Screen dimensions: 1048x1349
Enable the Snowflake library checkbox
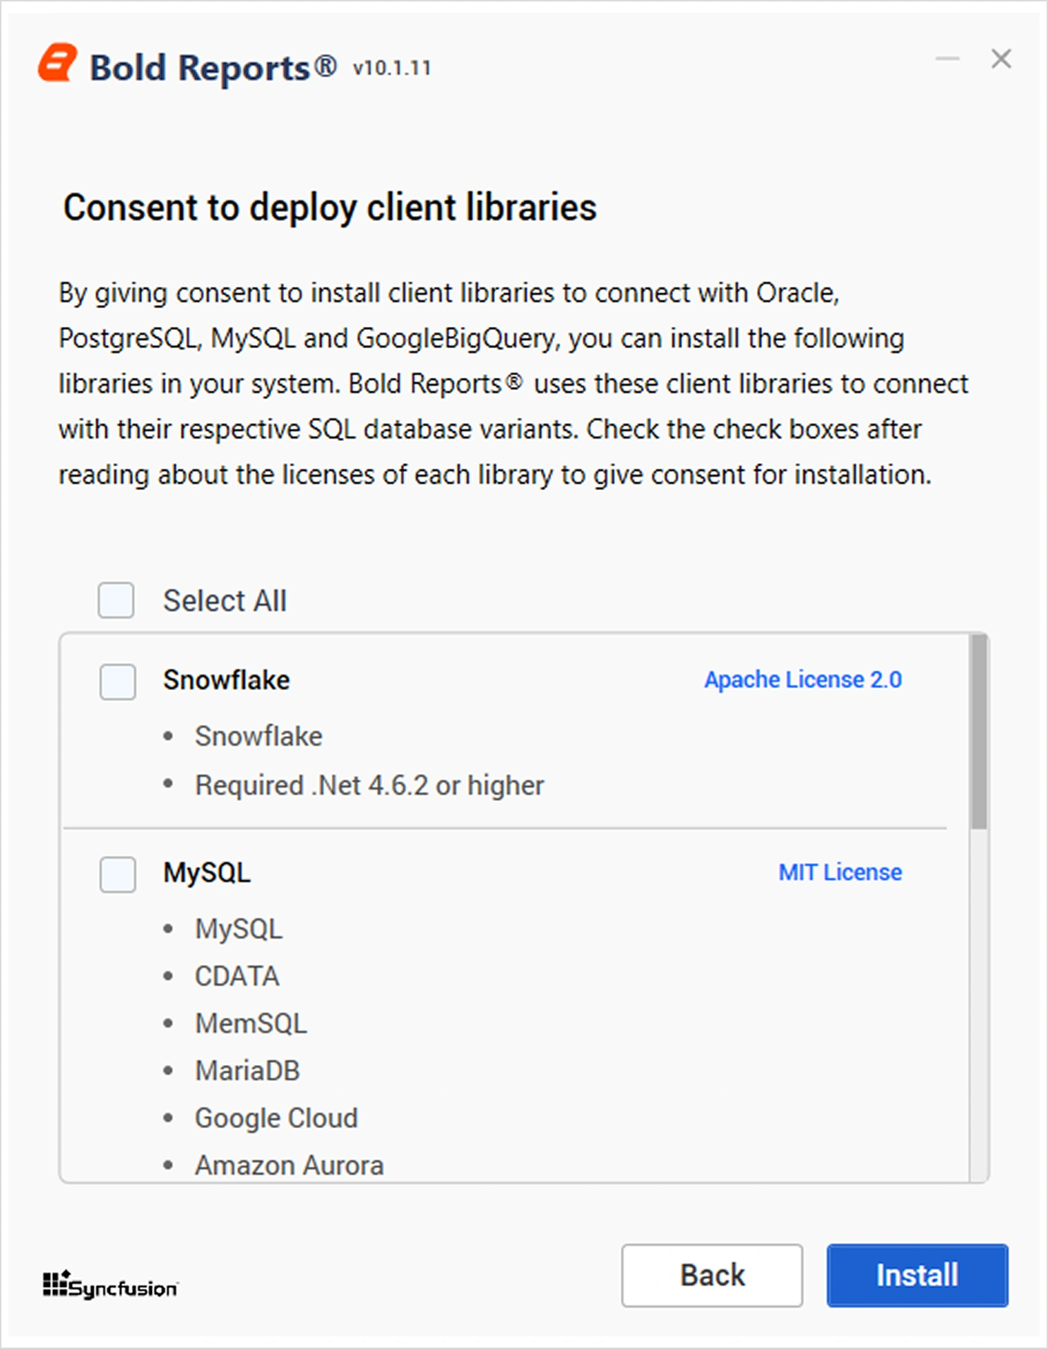tap(118, 682)
